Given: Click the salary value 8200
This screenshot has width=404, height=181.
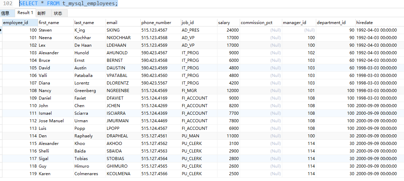Looking at the screenshot, I should (228, 105).
